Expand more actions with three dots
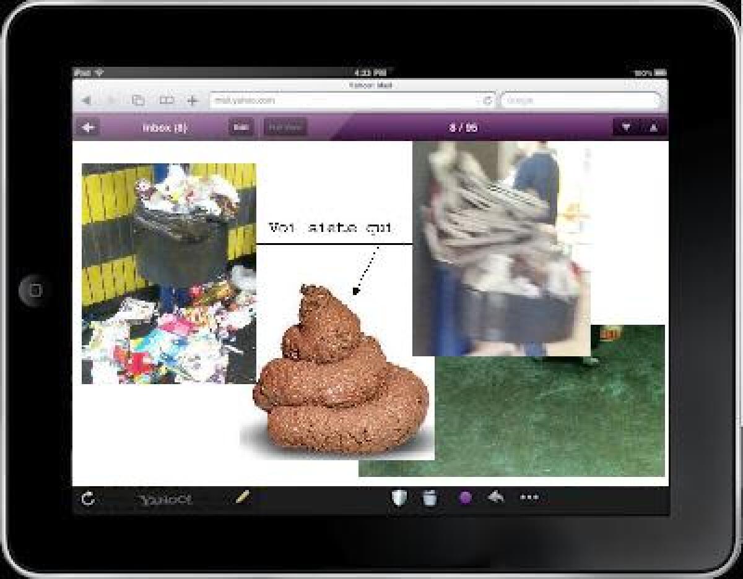 [x=529, y=498]
